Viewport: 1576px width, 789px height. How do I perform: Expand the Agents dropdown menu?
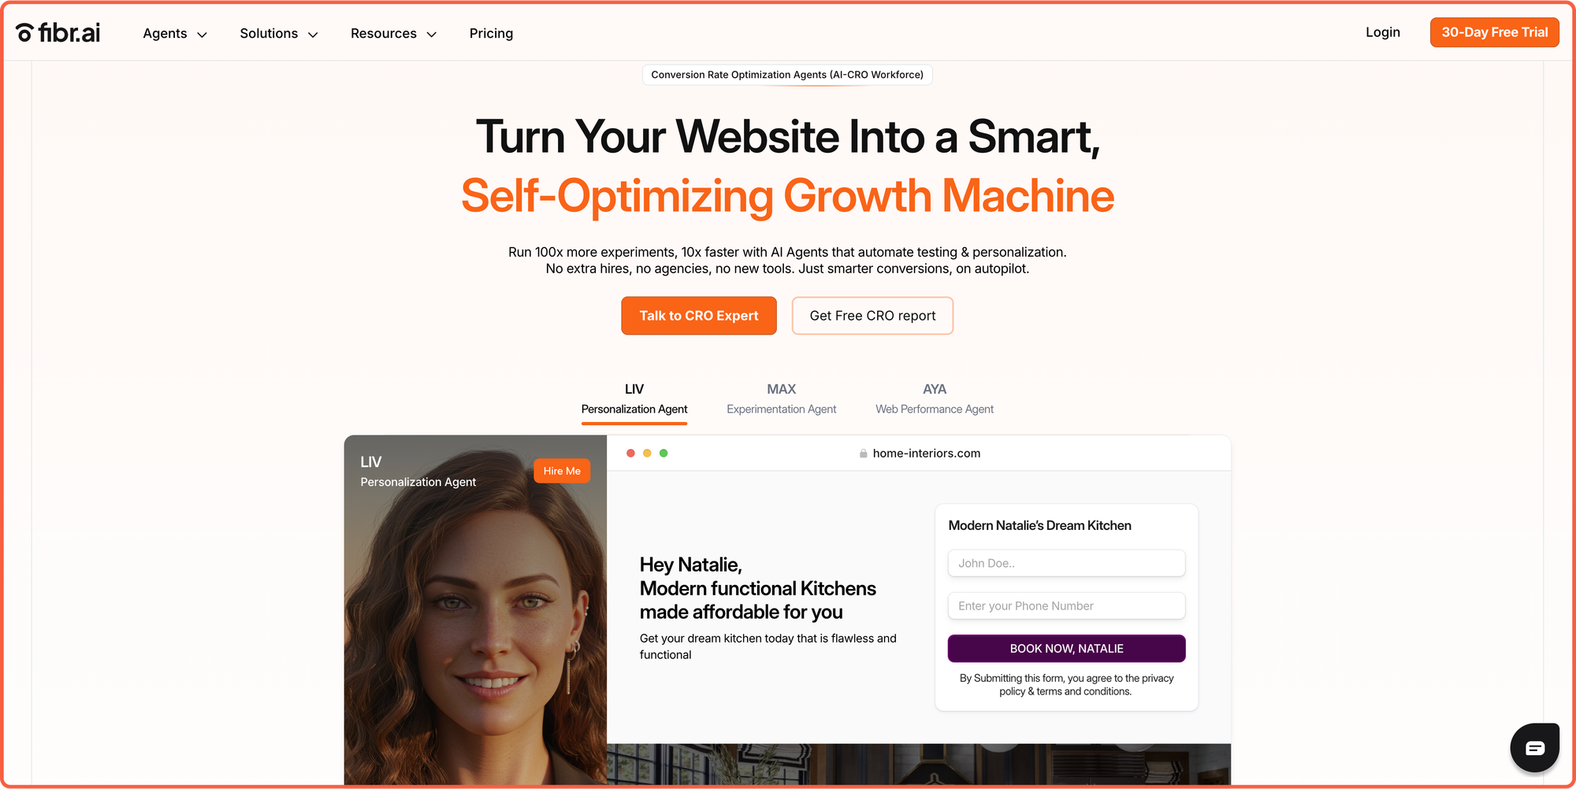click(x=175, y=33)
